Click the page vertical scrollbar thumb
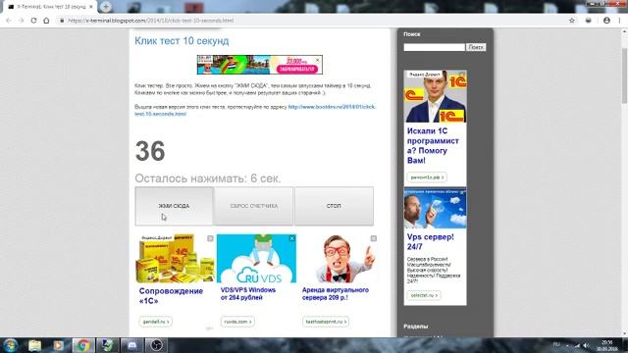628x353 pixels. tap(624, 75)
